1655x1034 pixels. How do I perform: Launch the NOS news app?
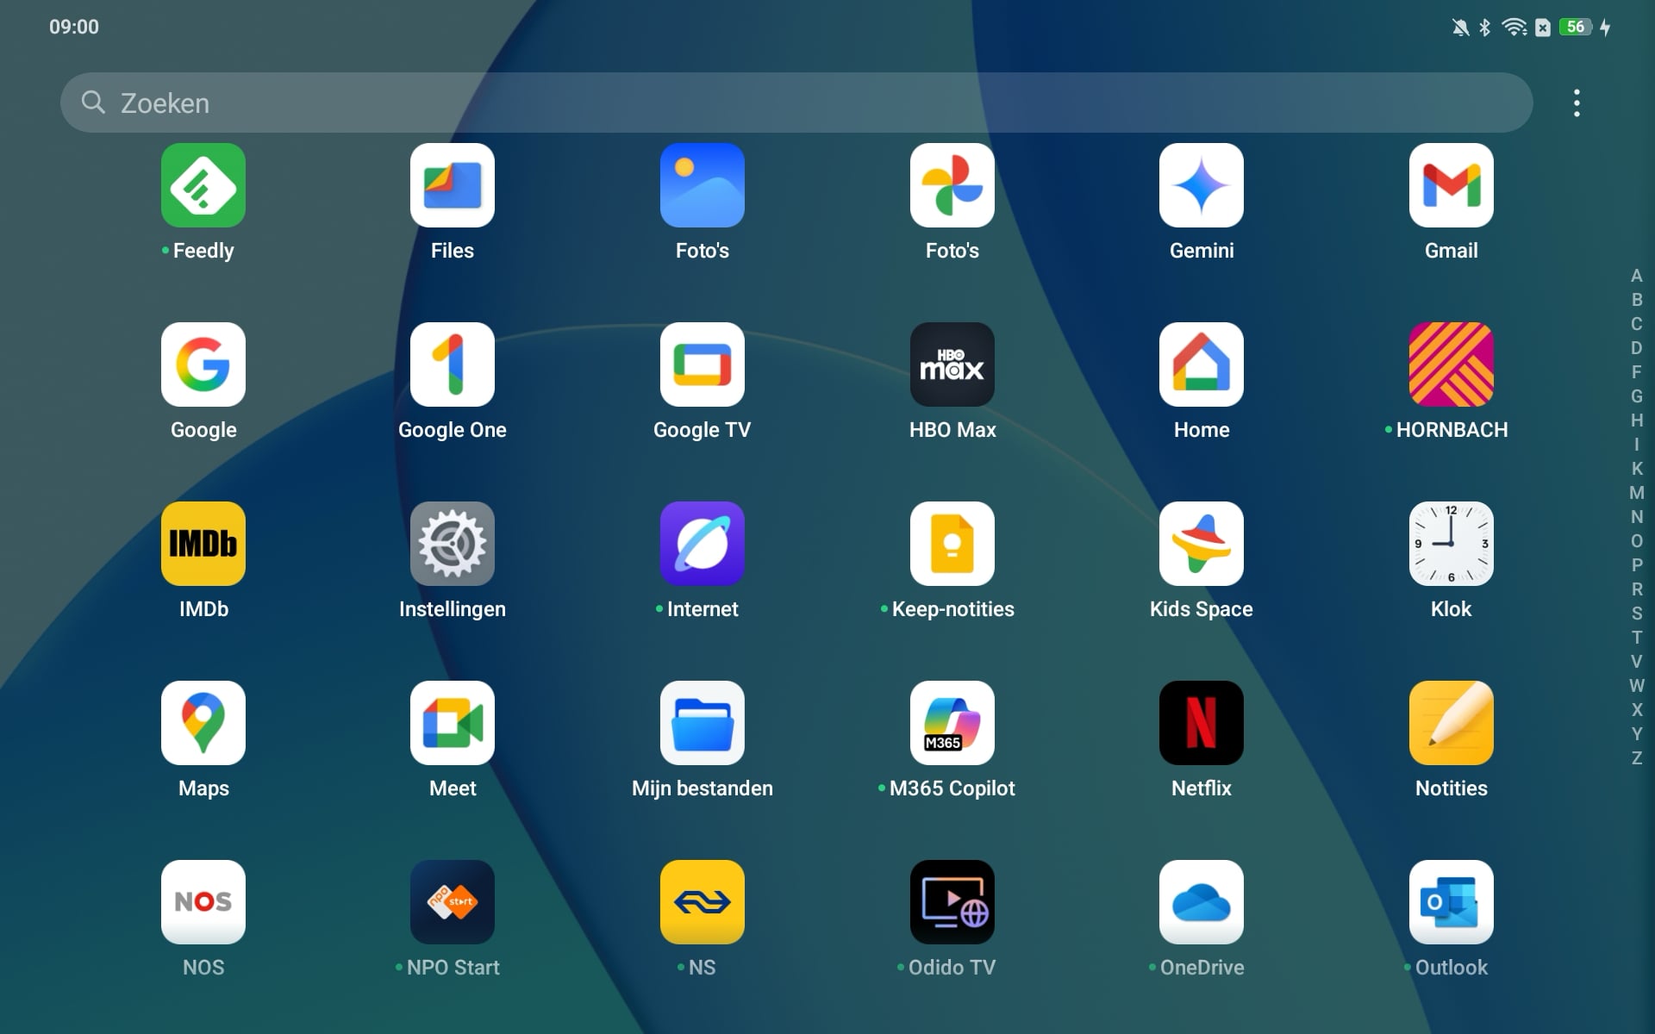point(203,902)
